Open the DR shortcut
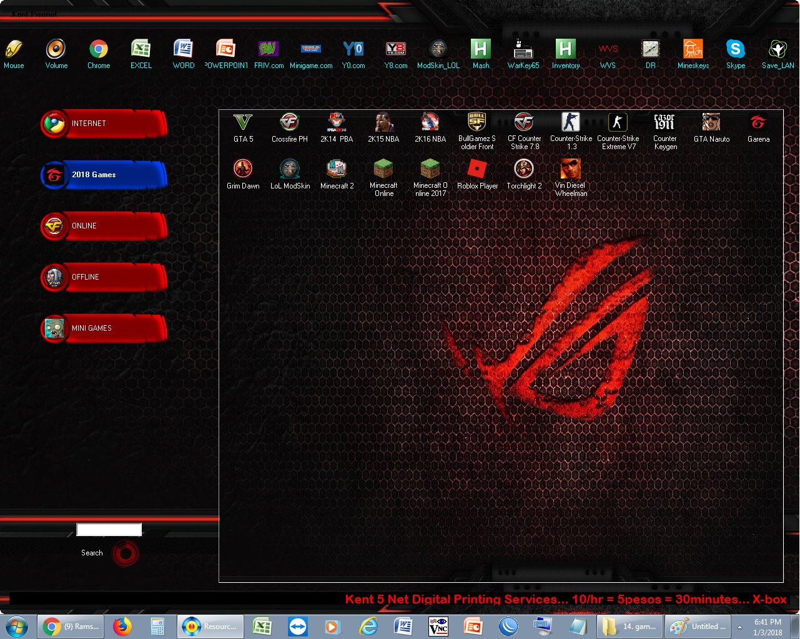 pyautogui.click(x=651, y=54)
